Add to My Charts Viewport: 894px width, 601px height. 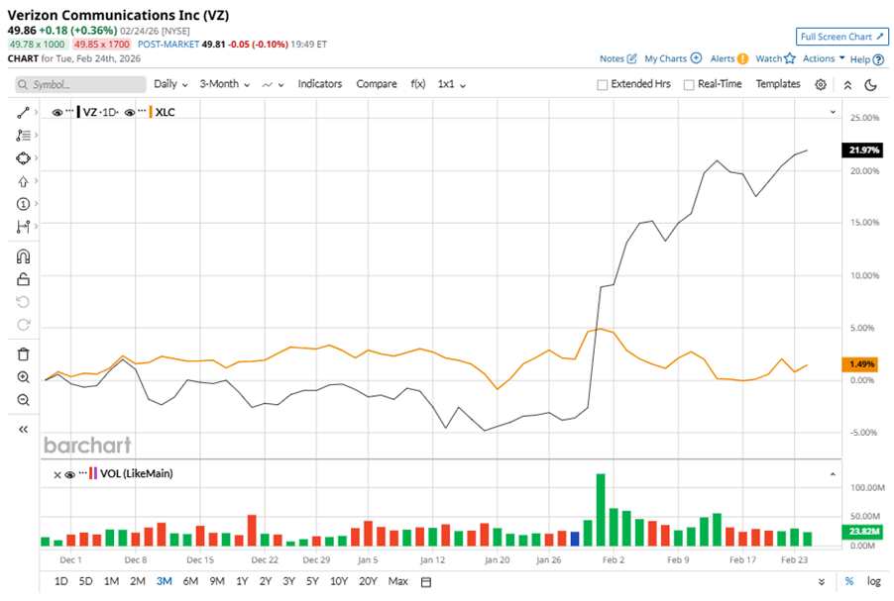[673, 58]
